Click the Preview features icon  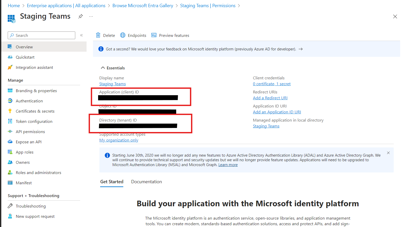point(154,35)
